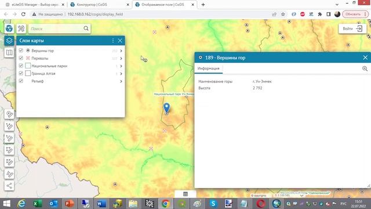Select the rectangle drawing tool
The height and width of the screenshot is (209, 371).
click(9, 150)
